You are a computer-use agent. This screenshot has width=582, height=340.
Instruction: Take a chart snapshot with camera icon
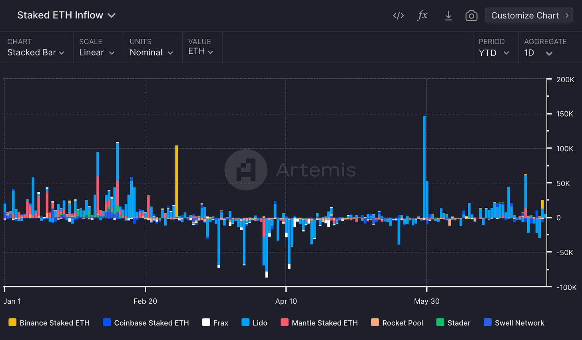[x=471, y=16]
